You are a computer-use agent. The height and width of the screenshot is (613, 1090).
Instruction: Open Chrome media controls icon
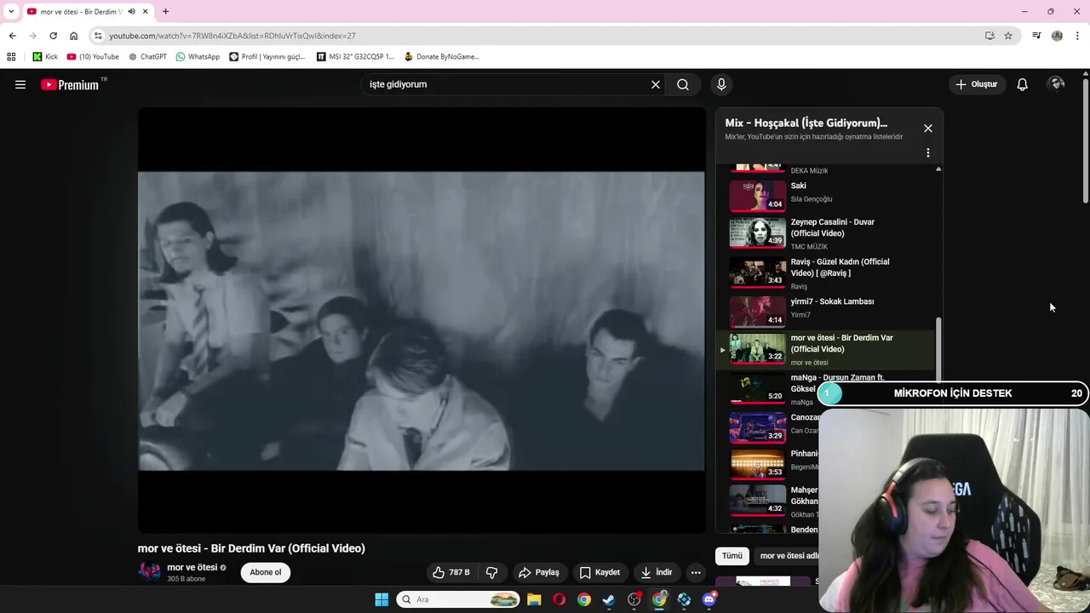1036,36
